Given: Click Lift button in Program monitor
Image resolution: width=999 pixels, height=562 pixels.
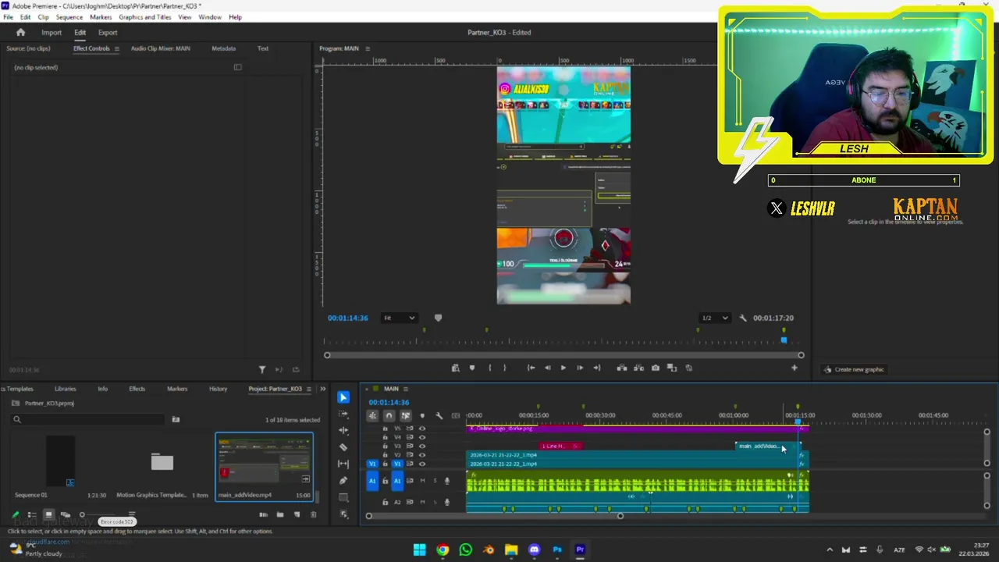Looking at the screenshot, I should [622, 368].
